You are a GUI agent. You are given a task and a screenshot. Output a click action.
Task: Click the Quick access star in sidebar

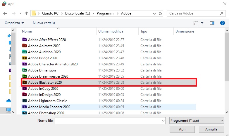(x=9, y=35)
